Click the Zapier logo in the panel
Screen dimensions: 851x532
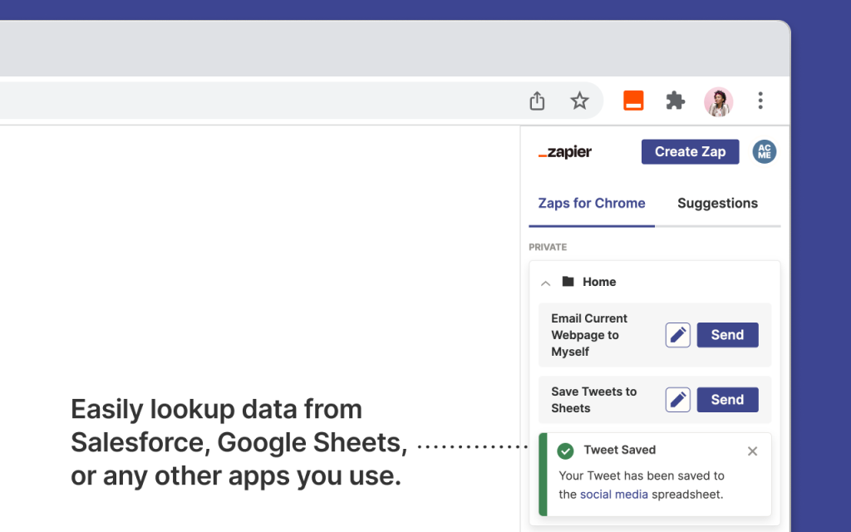[x=565, y=152]
